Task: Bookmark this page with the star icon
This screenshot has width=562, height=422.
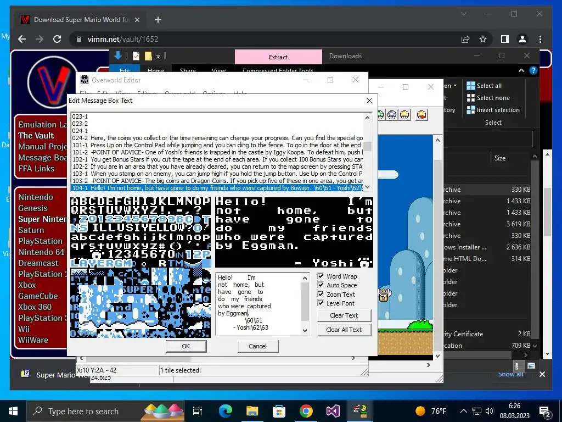Action: [483, 39]
